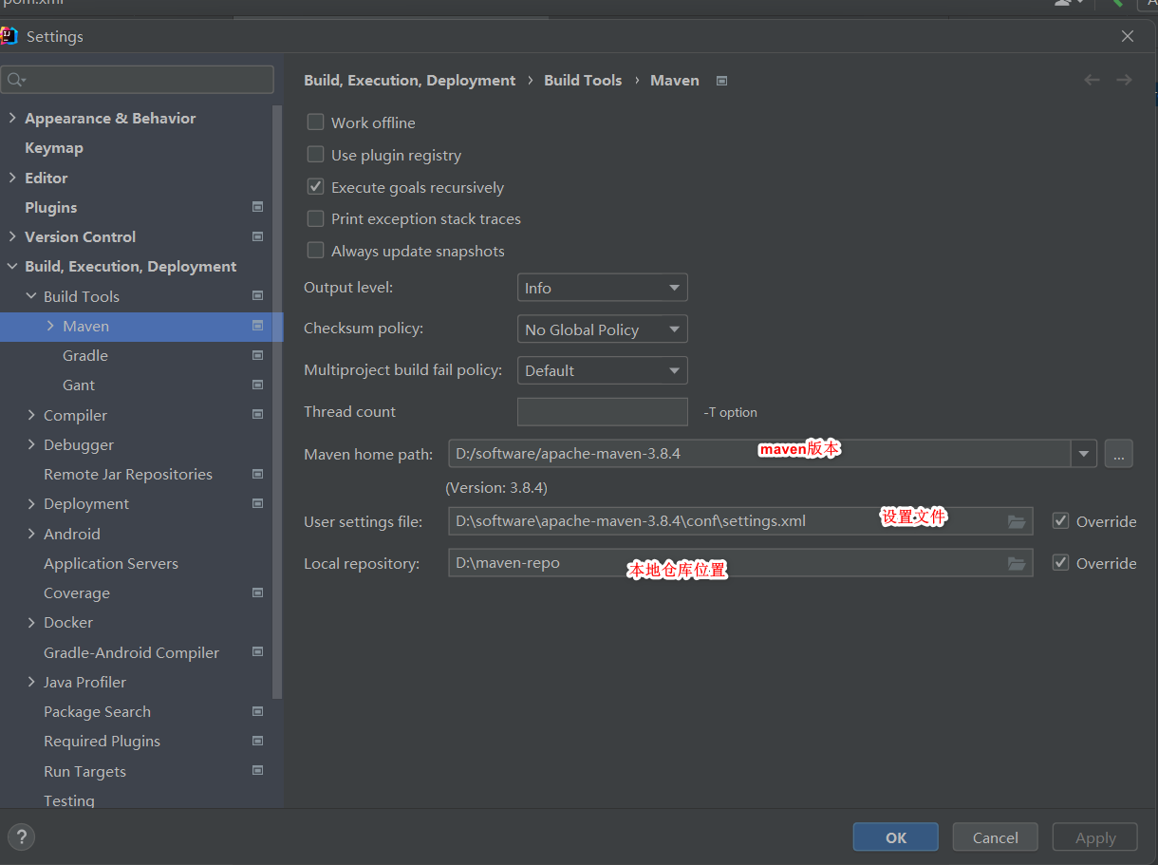The height and width of the screenshot is (865, 1158).
Task: Click the search magnifier icon in settings
Action: tap(16, 80)
